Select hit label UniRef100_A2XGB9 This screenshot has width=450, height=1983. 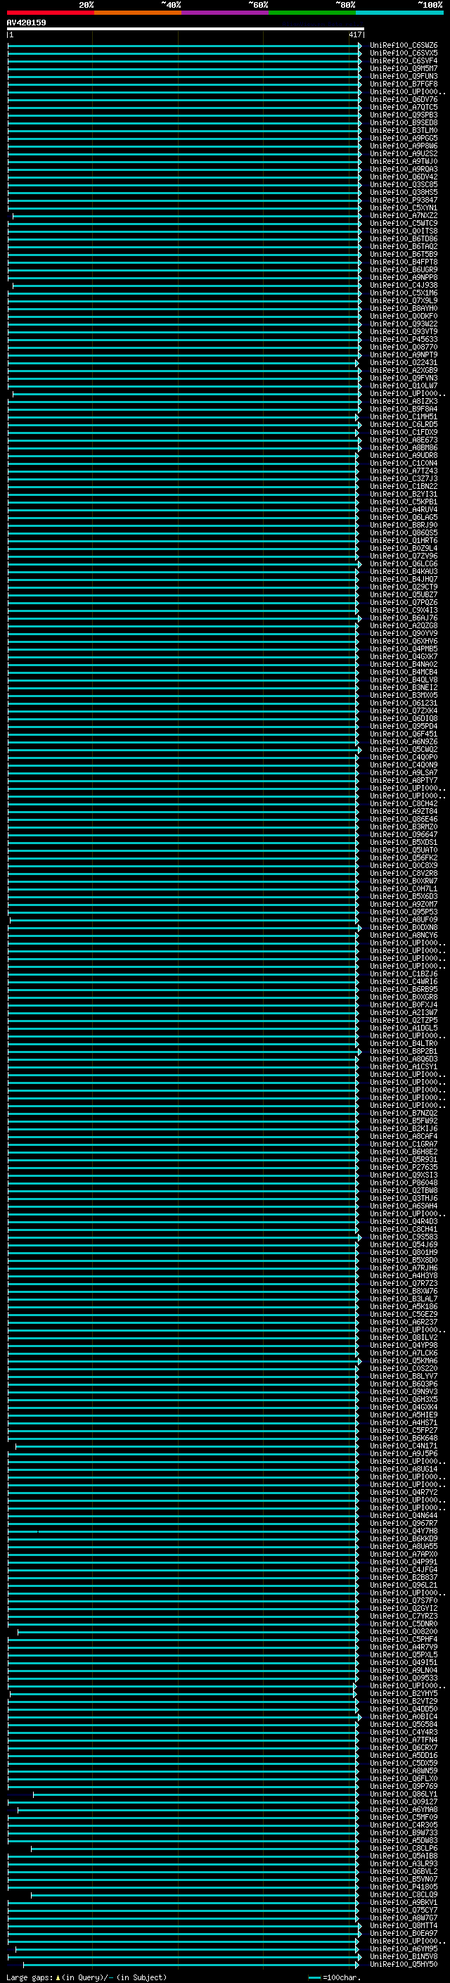click(404, 370)
